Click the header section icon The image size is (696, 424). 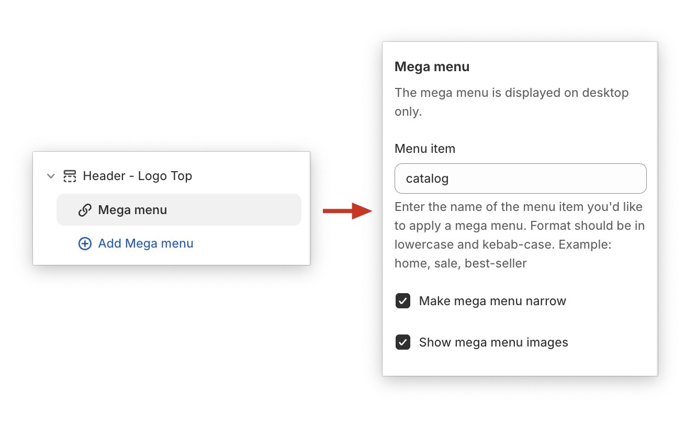pos(70,176)
